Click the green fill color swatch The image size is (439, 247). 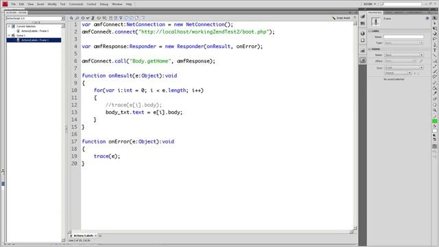click(x=434, y=121)
